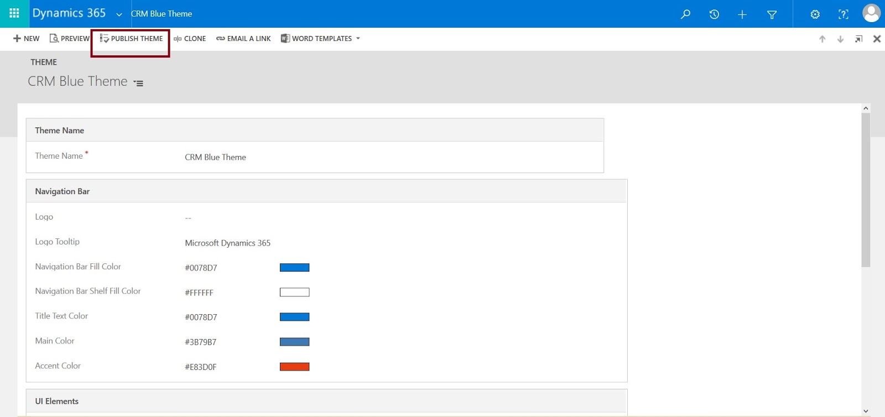Click the Main Color swatch
The width and height of the screenshot is (885, 417).
tap(294, 342)
